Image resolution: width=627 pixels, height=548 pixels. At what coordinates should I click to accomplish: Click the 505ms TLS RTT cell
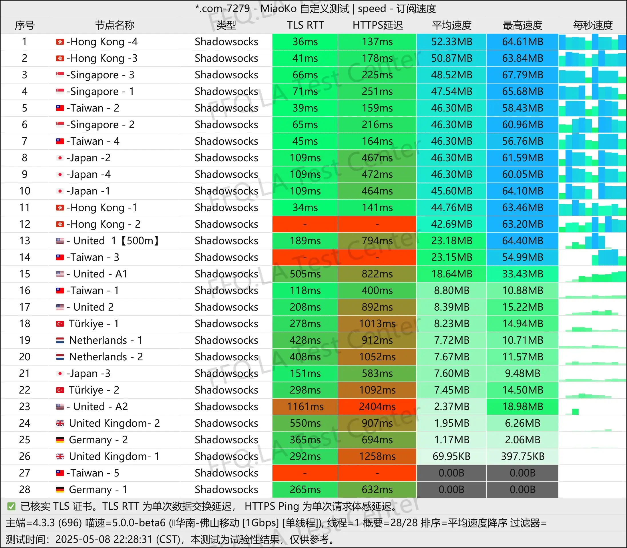(x=305, y=274)
